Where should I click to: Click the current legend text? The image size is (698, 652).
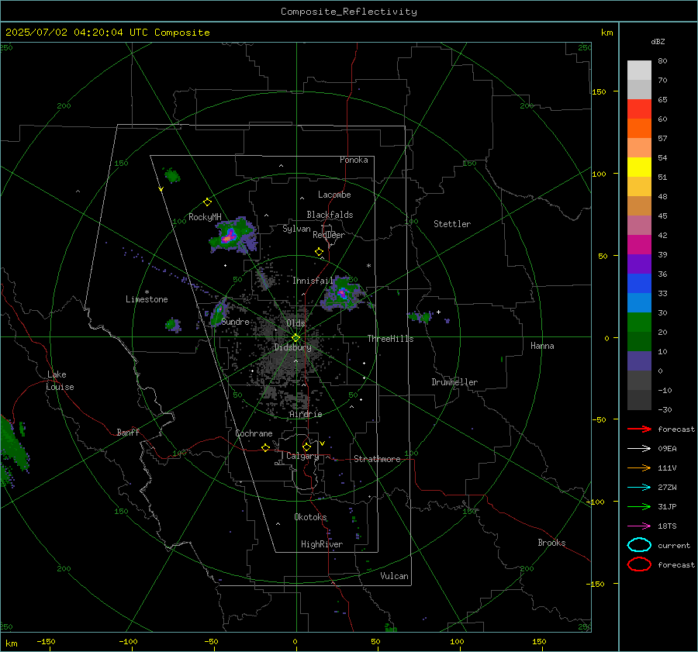click(674, 546)
